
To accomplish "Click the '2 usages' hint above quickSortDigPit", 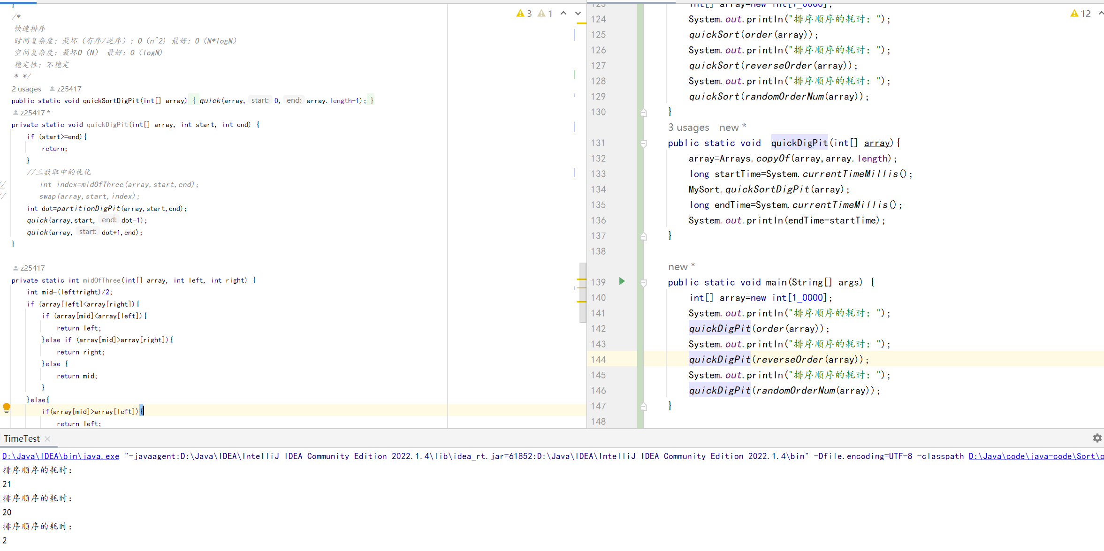I will coord(26,89).
